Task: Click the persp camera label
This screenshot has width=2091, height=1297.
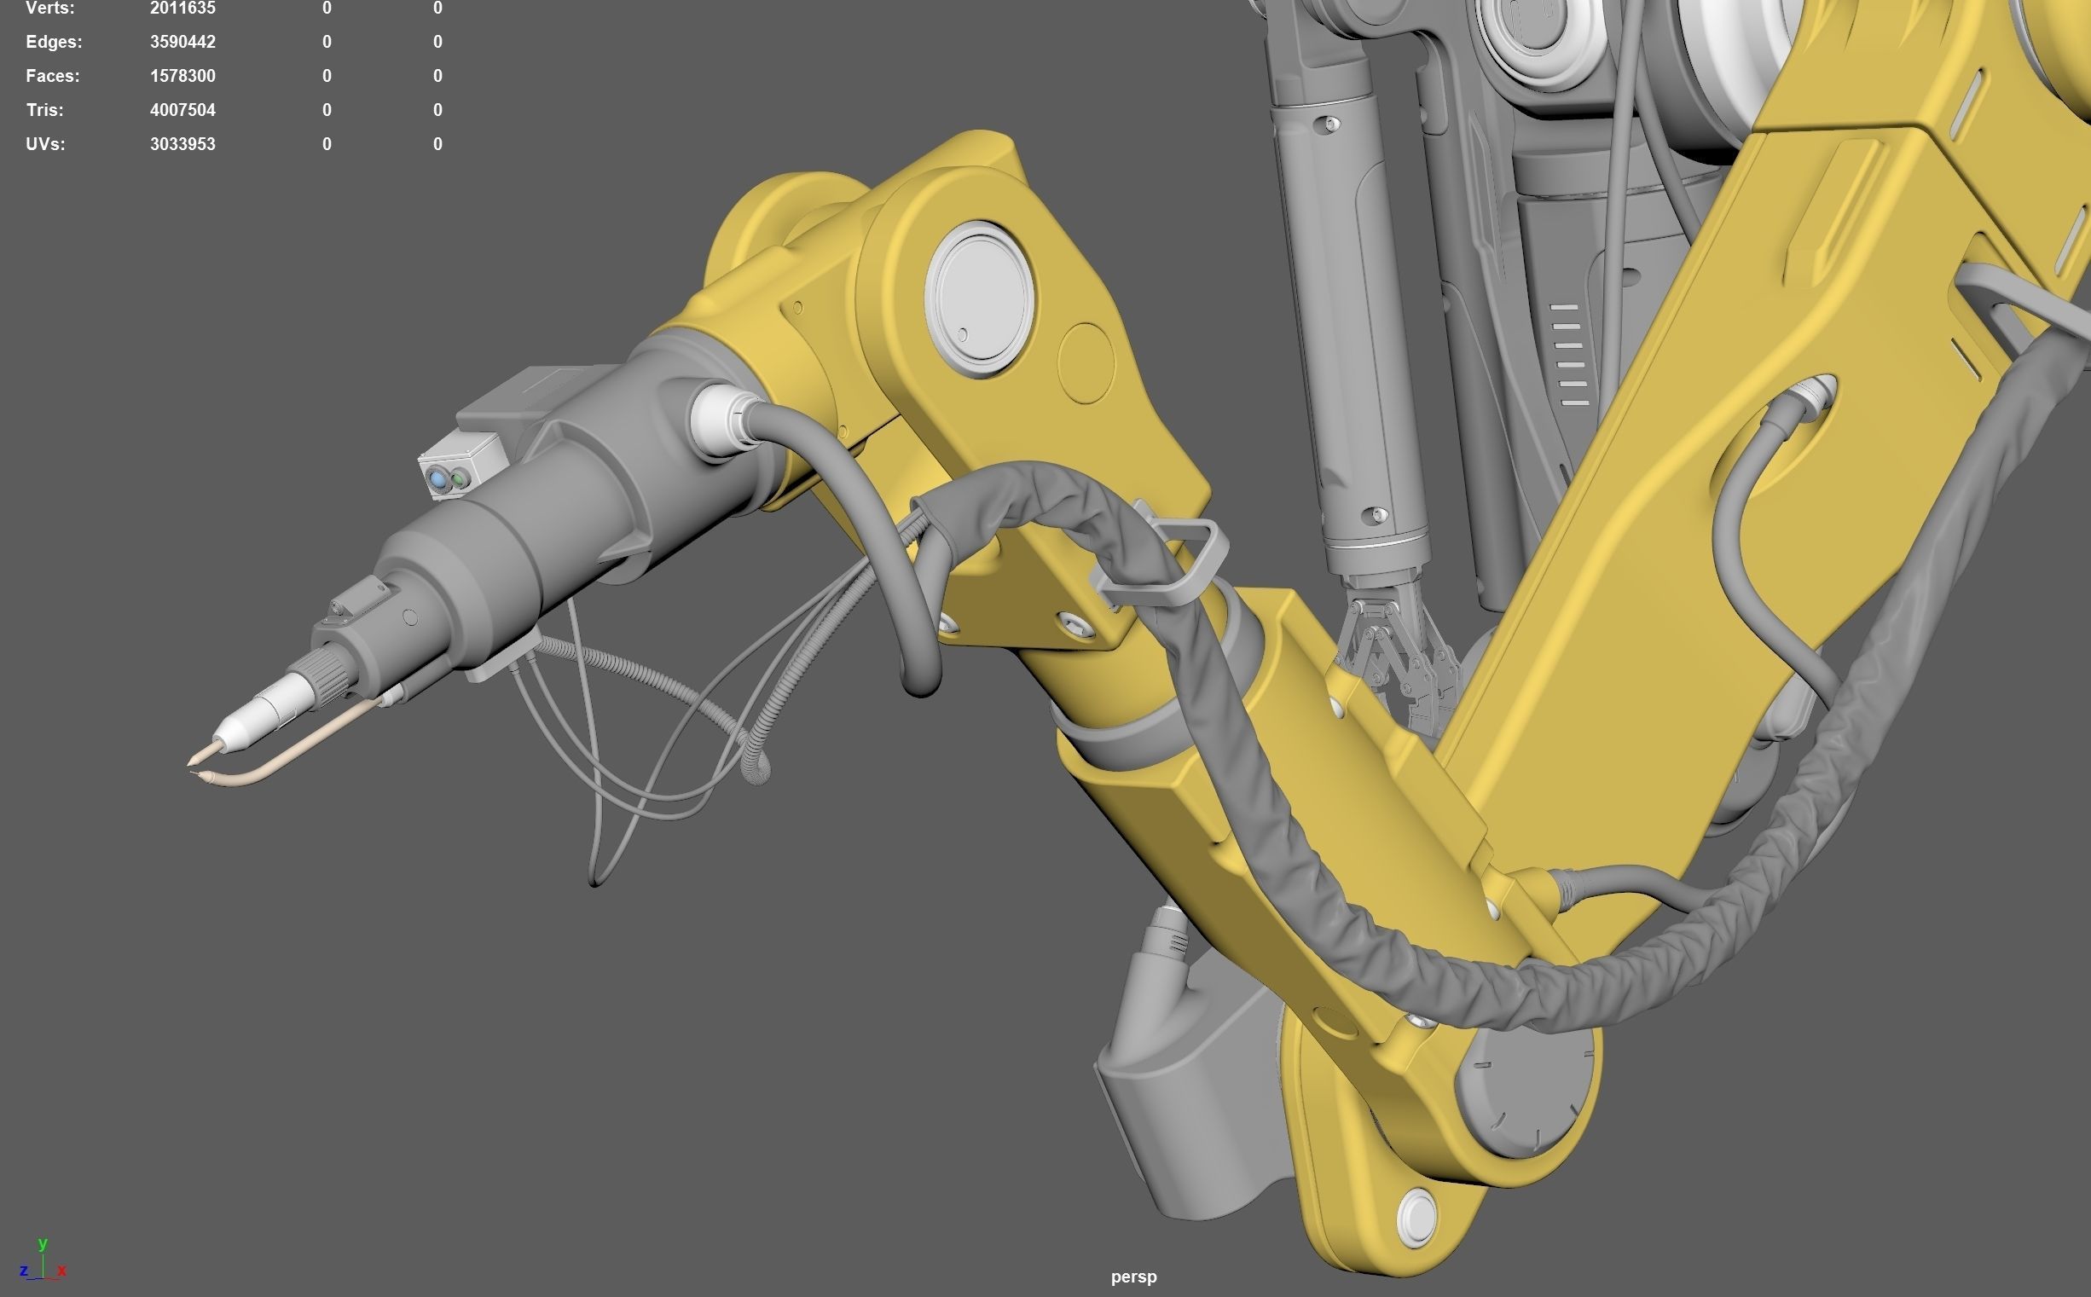Action: click(1133, 1277)
